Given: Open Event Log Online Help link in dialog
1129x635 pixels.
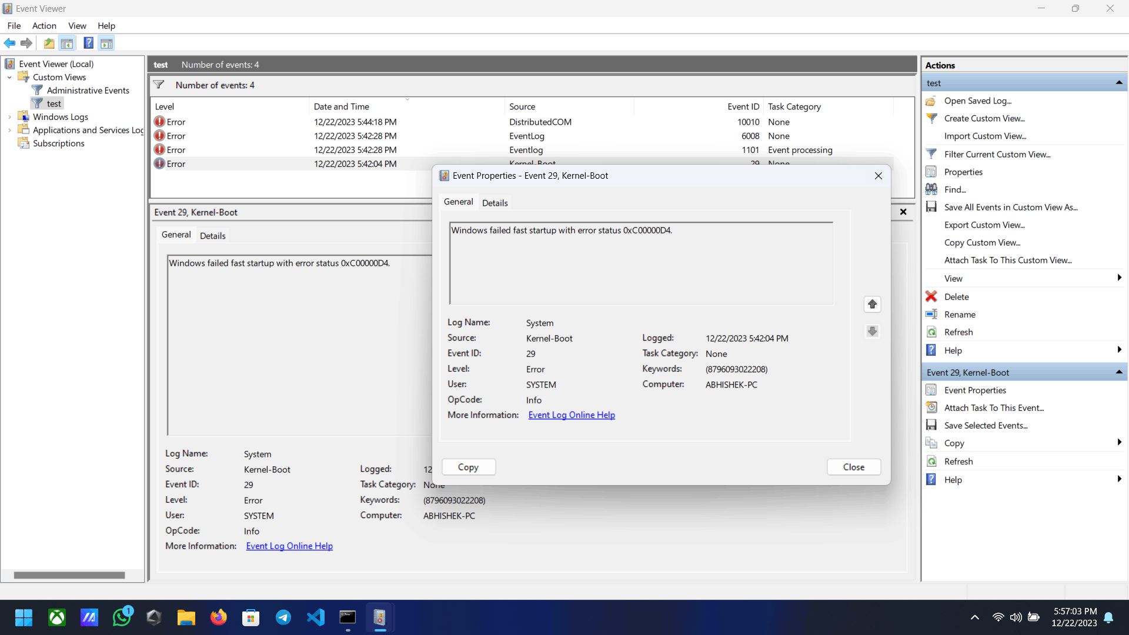Looking at the screenshot, I should [x=572, y=415].
